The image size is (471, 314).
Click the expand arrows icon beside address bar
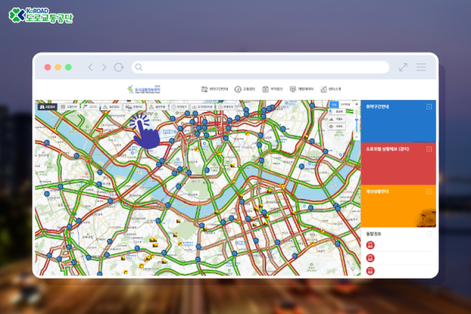(x=403, y=67)
